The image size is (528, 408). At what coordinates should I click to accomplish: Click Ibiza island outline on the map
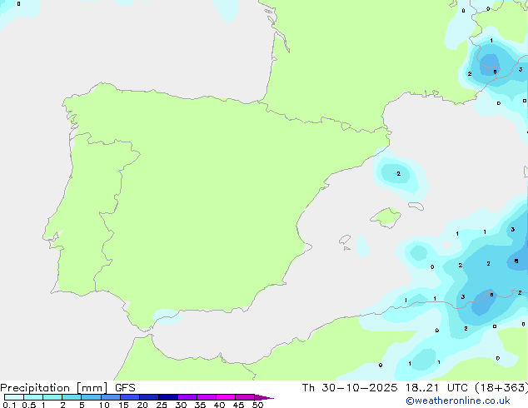pyautogui.click(x=345, y=240)
